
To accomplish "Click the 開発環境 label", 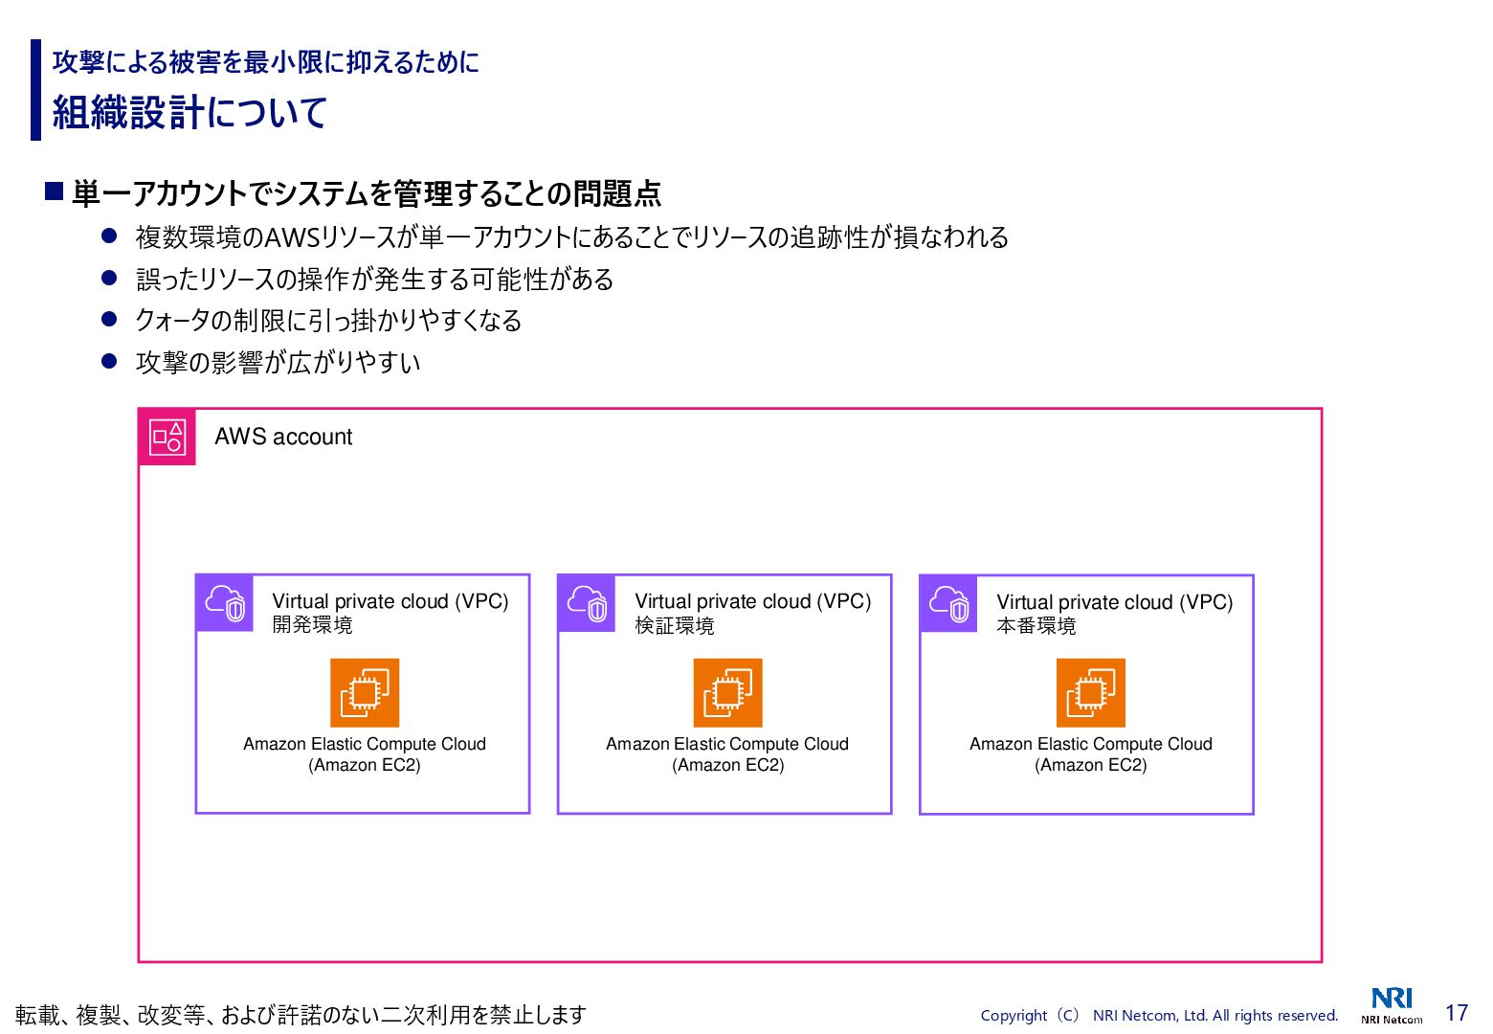I will (312, 625).
